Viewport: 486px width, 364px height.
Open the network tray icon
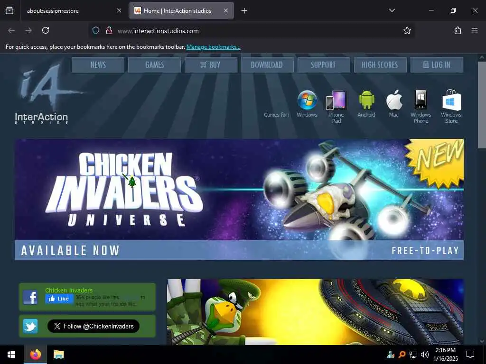(413, 355)
